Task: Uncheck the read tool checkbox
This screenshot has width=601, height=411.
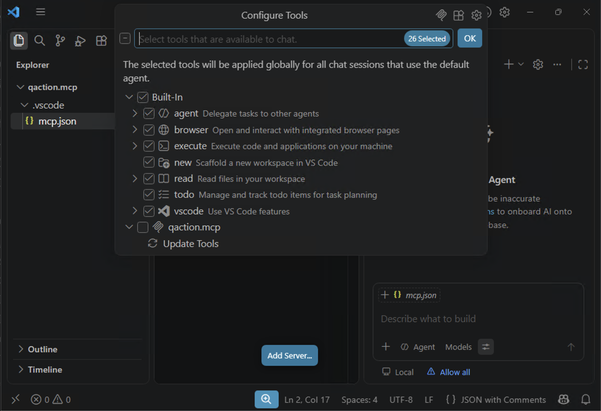Action: 149,178
